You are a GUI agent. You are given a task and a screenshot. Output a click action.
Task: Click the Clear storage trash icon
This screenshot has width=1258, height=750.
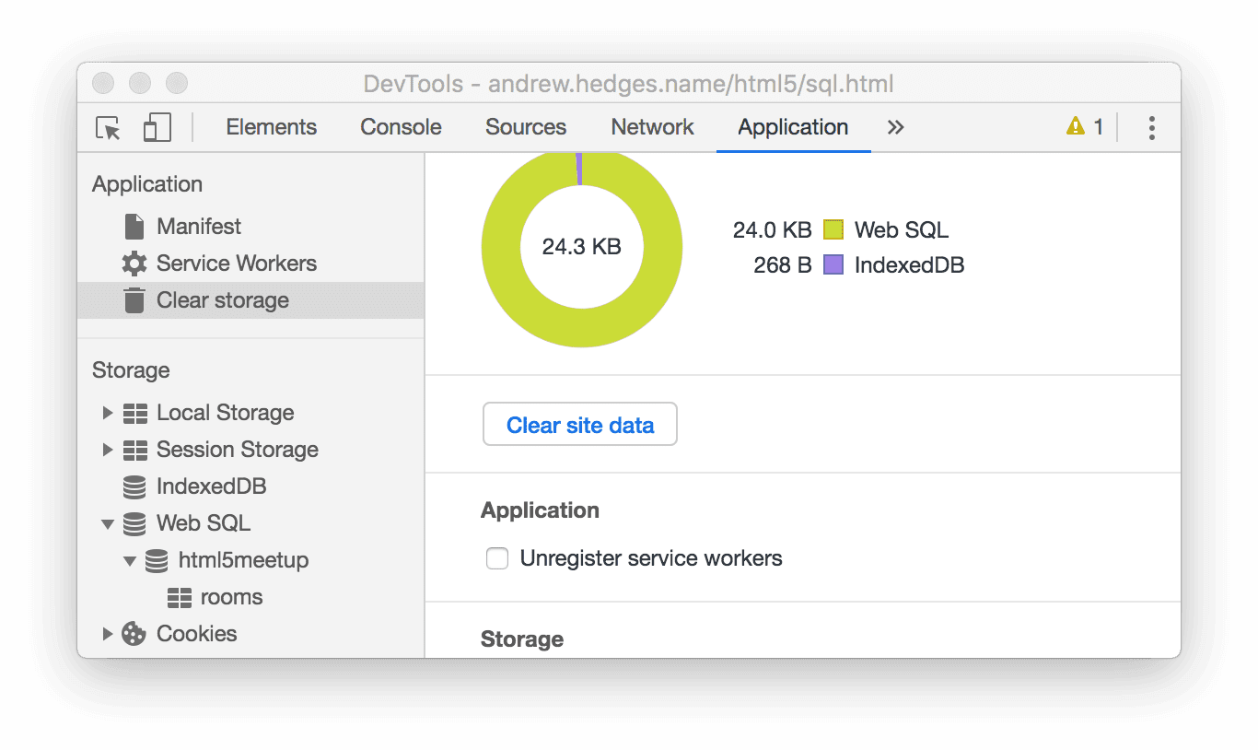134,299
